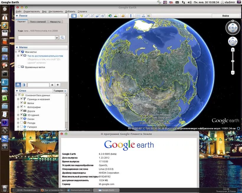Click the Как установить Go... taskbar button
242x193 pixels.
point(53,190)
